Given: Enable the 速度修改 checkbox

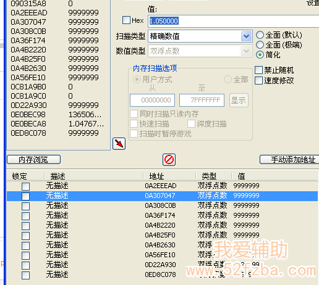Looking at the screenshot, I should click(258, 80).
